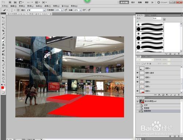Add a layer mask

click(163, 95)
